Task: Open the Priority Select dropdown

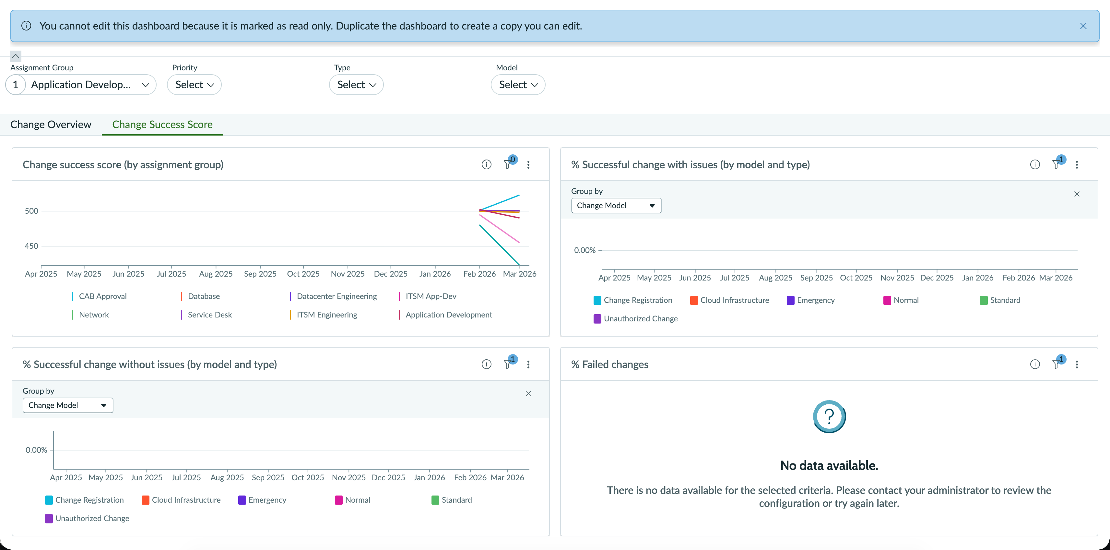Action: click(x=194, y=85)
